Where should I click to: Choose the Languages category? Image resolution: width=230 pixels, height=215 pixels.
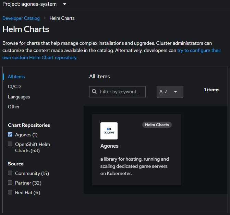coord(19,97)
